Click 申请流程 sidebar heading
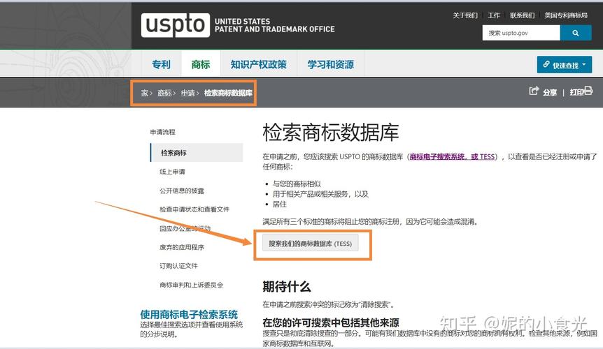 coord(163,132)
